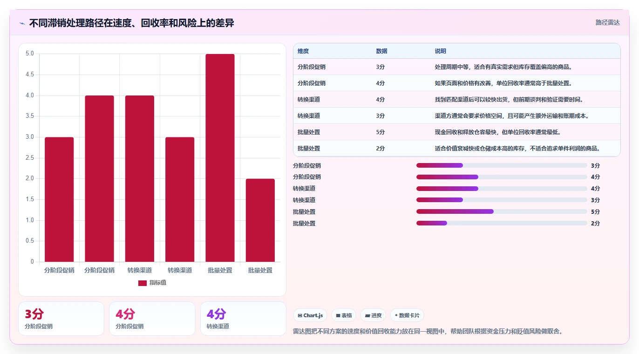The height and width of the screenshot is (354, 639).
Task: Select the row about 价值衰减快或仓储成本高的库存
Action: [457, 149]
